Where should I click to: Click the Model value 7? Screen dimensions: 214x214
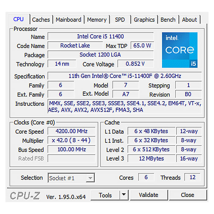coord(126,85)
